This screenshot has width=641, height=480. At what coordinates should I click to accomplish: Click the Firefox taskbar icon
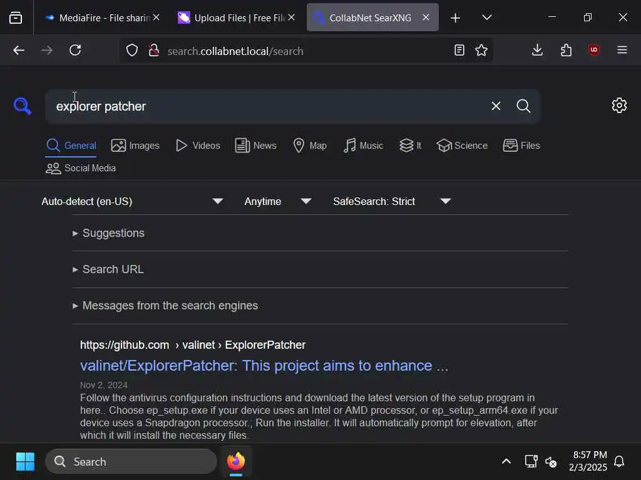(x=236, y=462)
